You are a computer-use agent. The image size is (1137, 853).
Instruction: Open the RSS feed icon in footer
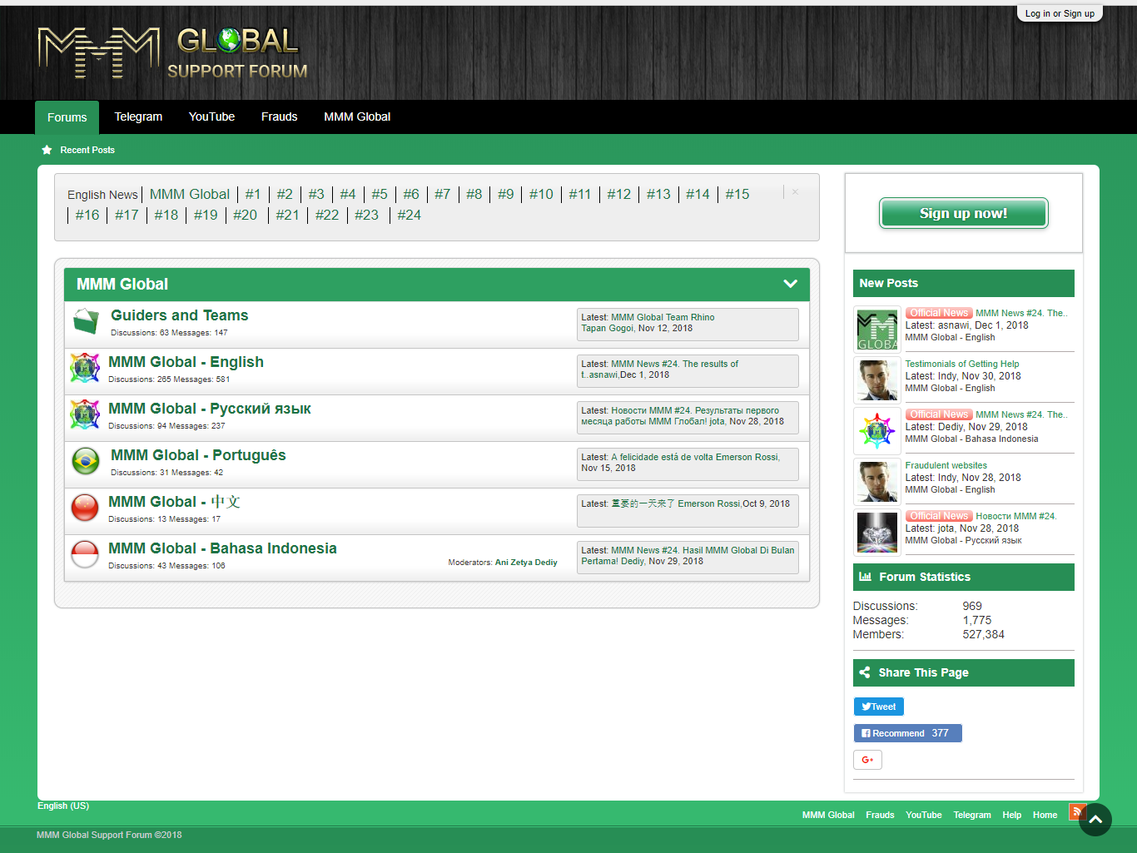click(x=1077, y=811)
